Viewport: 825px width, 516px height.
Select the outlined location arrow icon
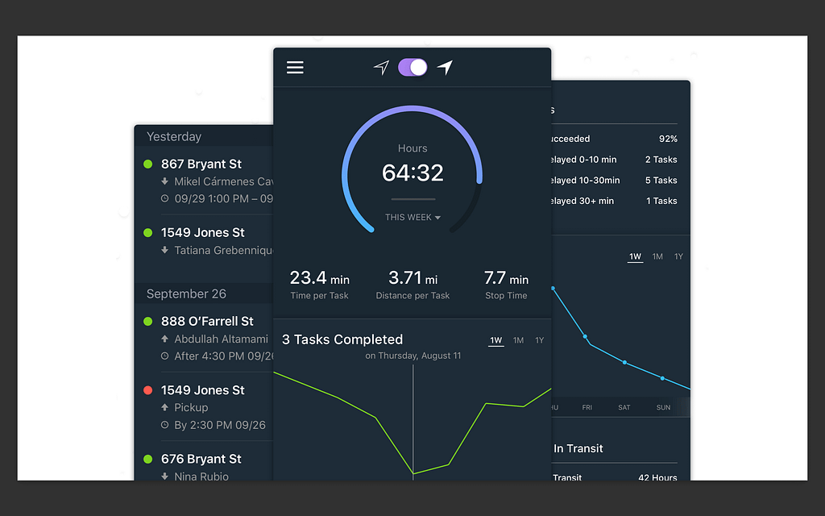point(379,68)
